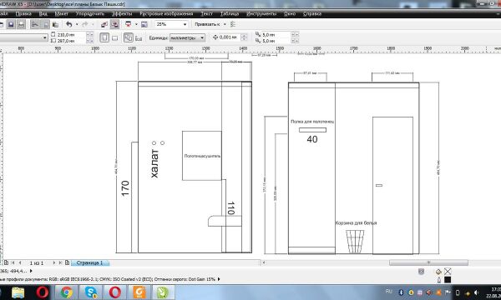This screenshot has width=501, height=300.
Task: Apply page layout to current page only
Action: pyautogui.click(x=139, y=38)
